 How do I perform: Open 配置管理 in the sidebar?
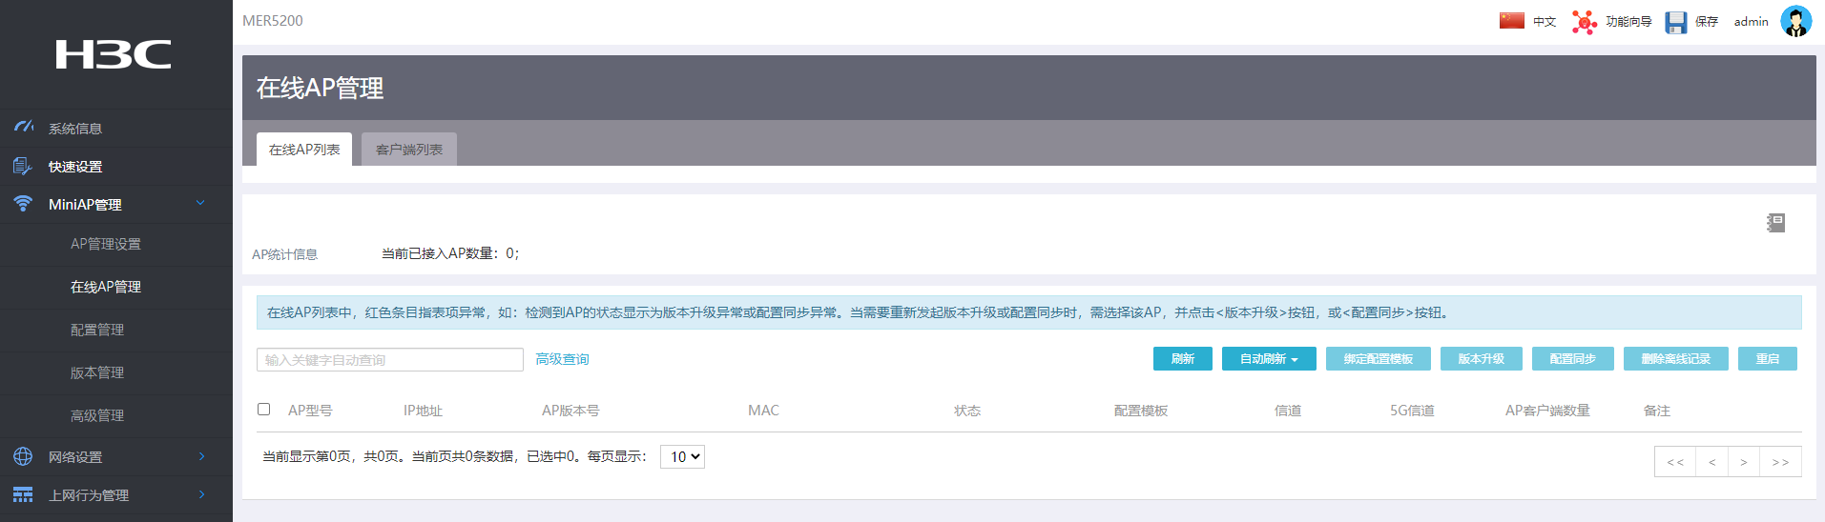click(97, 330)
